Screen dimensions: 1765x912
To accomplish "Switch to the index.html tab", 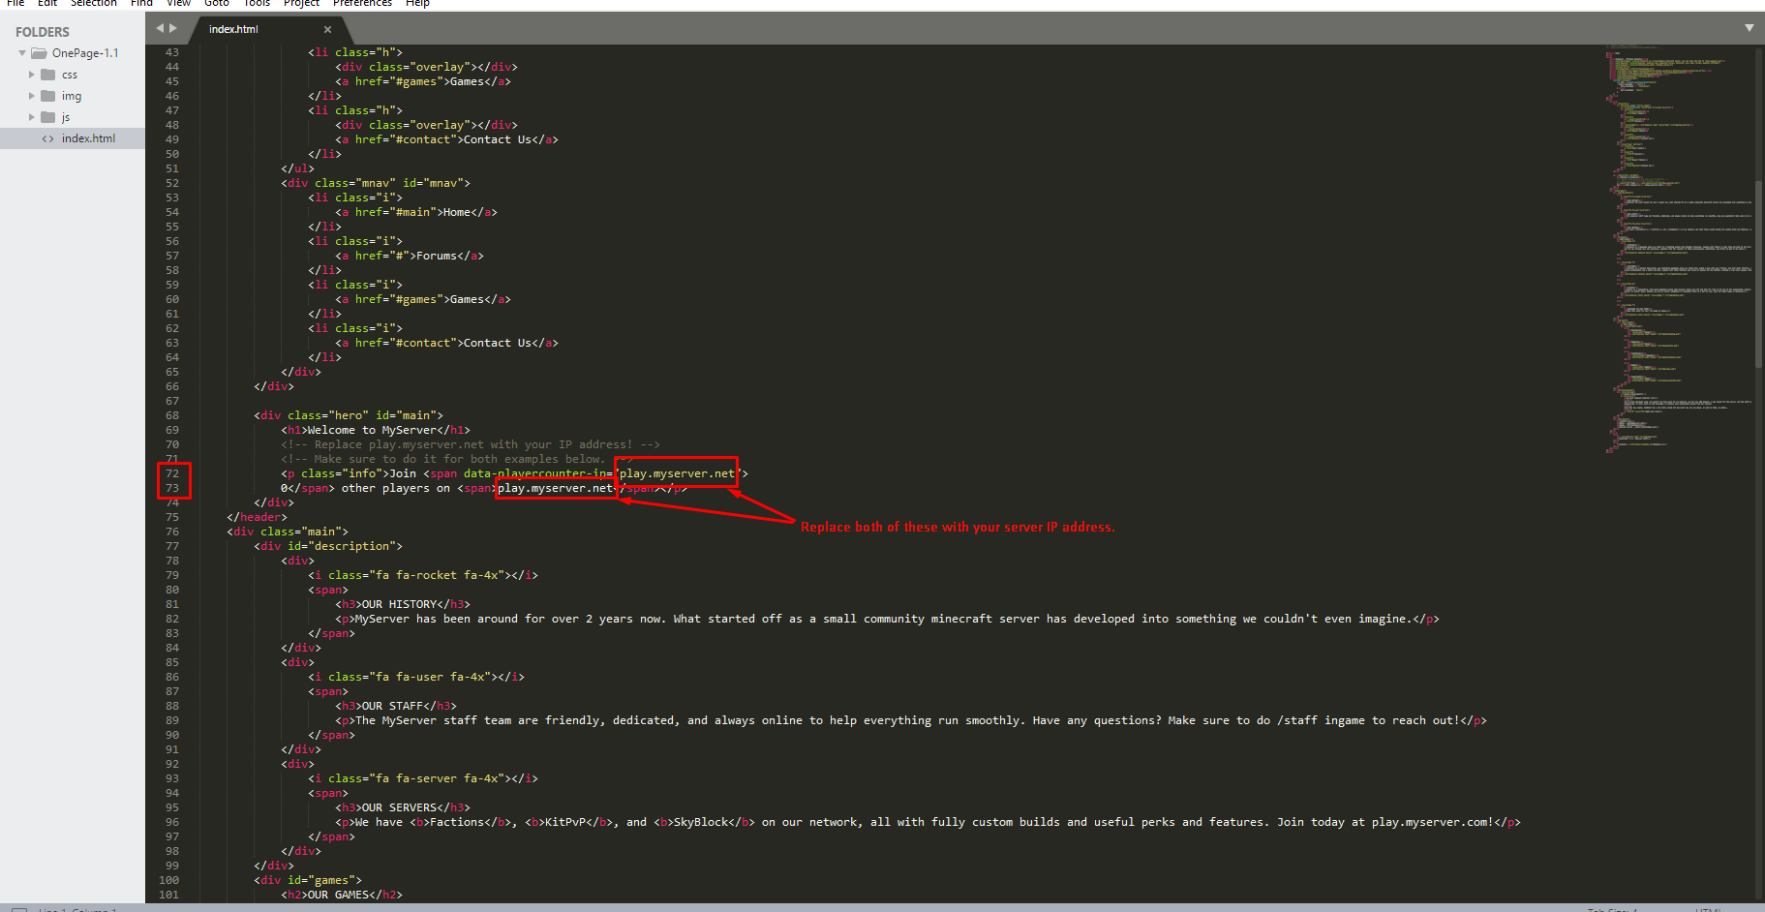I will (234, 29).
